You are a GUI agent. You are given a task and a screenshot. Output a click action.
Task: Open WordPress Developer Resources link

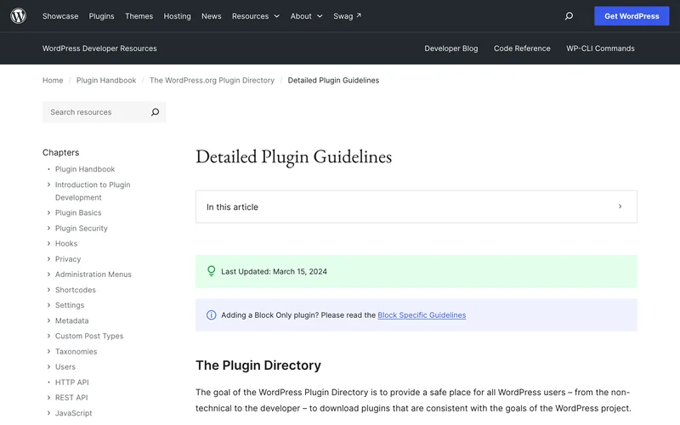tap(99, 48)
